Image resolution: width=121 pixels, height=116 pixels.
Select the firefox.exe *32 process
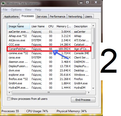[49, 79]
